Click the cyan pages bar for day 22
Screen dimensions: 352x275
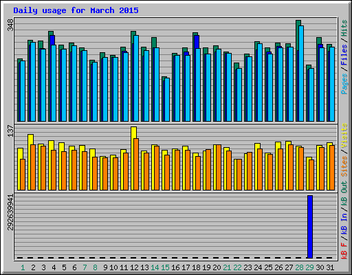(239, 95)
